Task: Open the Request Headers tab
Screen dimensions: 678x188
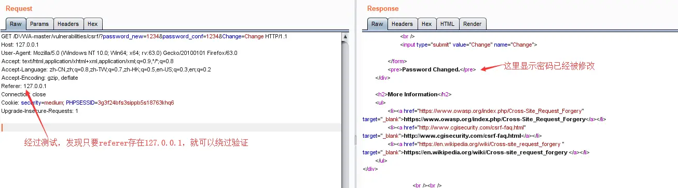Action: [68, 24]
